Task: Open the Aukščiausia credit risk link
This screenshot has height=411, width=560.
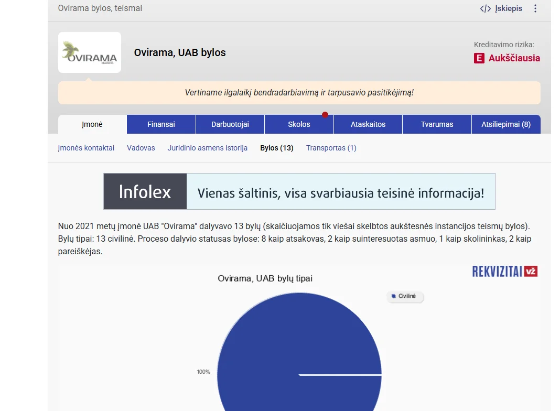Action: point(514,58)
